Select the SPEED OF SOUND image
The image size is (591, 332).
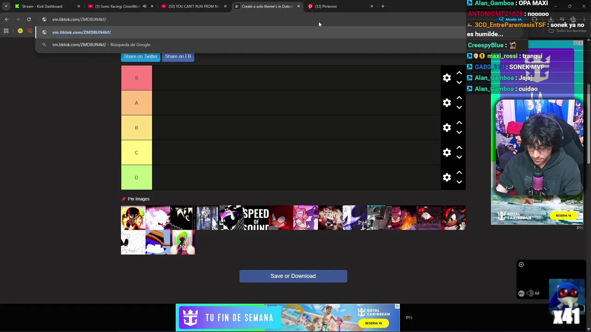[x=256, y=218]
